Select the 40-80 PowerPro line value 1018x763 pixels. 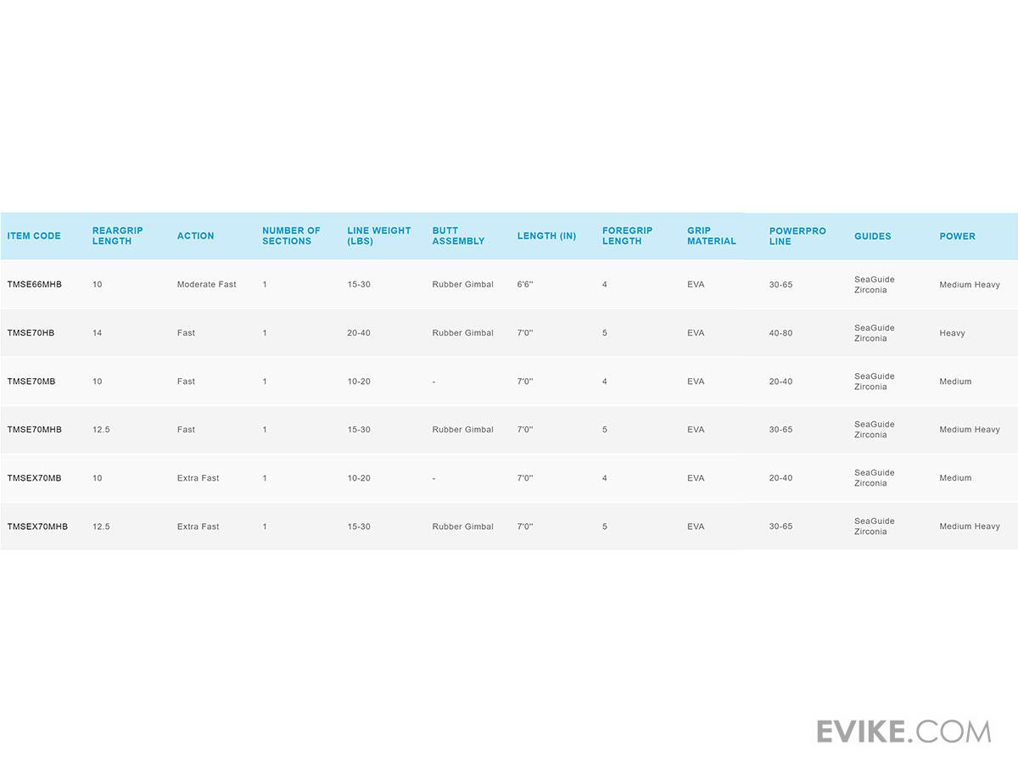(x=780, y=333)
